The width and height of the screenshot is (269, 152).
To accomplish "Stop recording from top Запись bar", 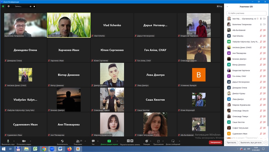I will (34, 6).
